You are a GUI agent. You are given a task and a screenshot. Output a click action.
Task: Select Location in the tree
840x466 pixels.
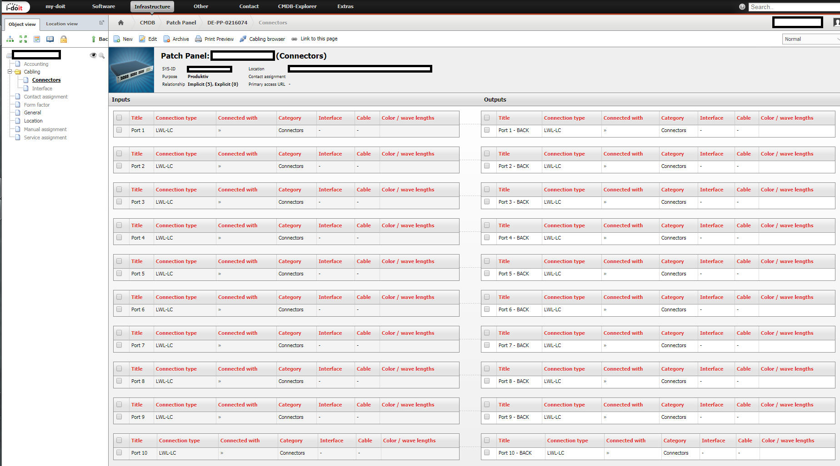[x=33, y=121]
